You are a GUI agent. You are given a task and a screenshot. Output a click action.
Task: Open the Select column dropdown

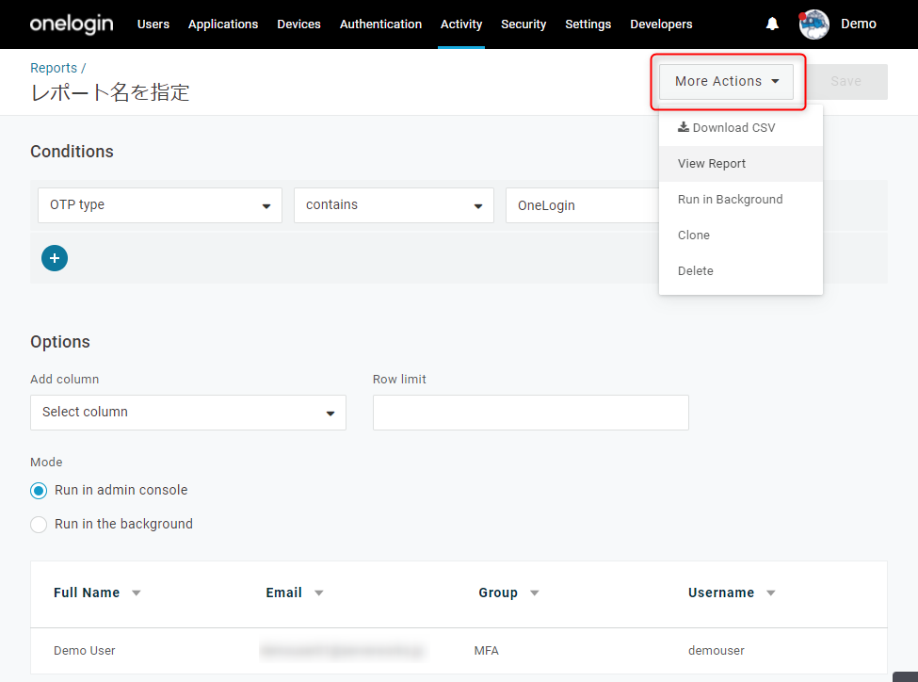(188, 413)
